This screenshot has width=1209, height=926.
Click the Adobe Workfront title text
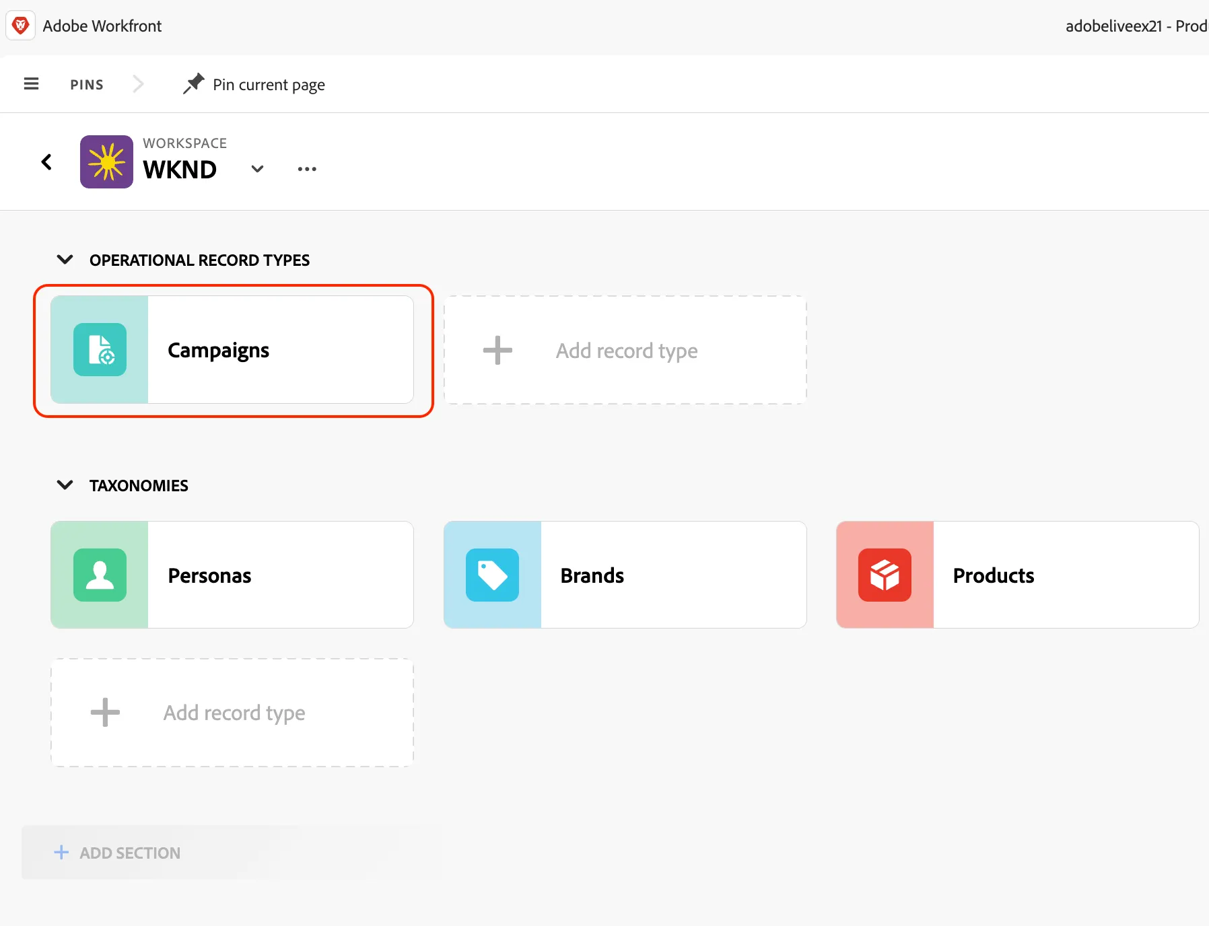click(x=102, y=26)
